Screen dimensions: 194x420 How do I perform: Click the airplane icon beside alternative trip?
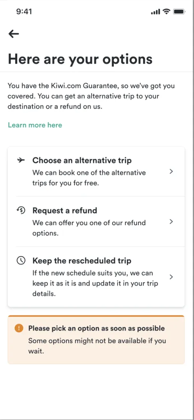21,160
